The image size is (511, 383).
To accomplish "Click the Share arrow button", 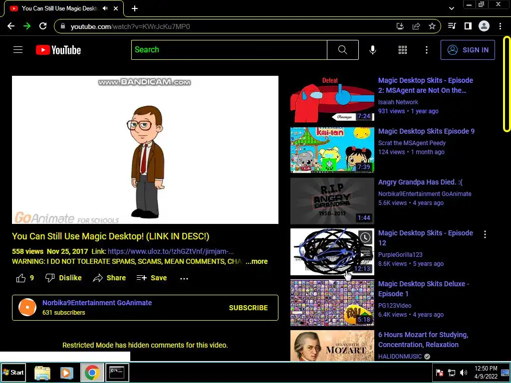I will coord(109,278).
